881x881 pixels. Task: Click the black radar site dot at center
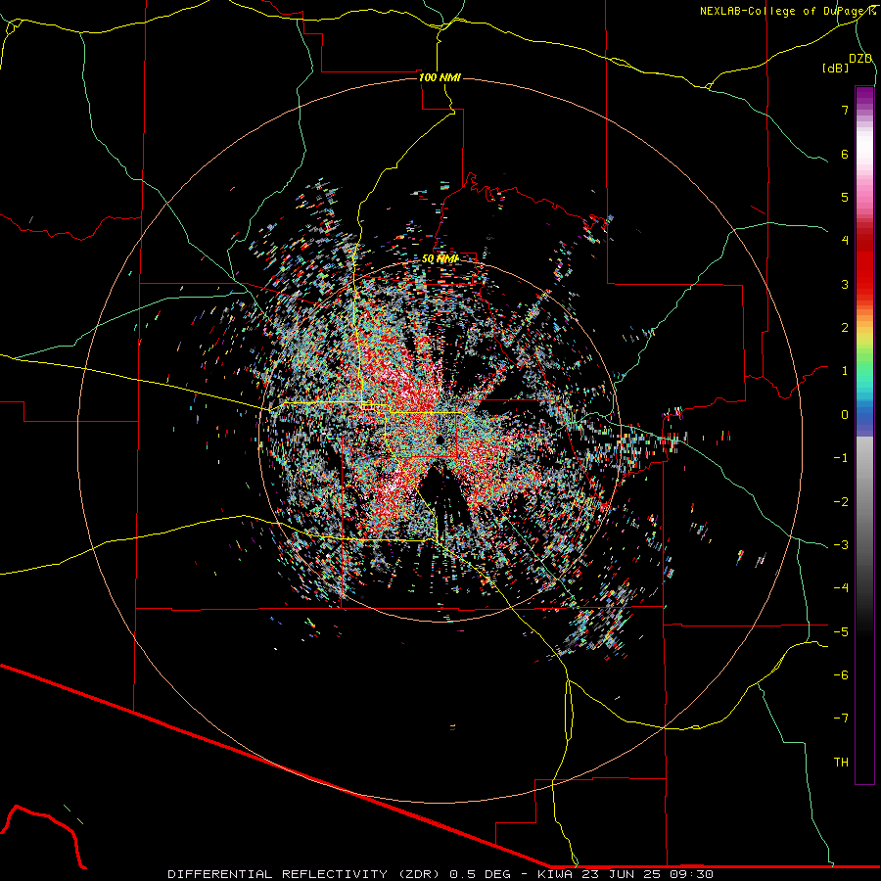point(440,440)
